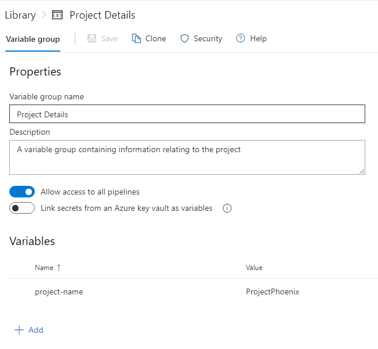Viewport: 378px width, 349px height.
Task: Click the Clone copy icon
Action: 137,39
